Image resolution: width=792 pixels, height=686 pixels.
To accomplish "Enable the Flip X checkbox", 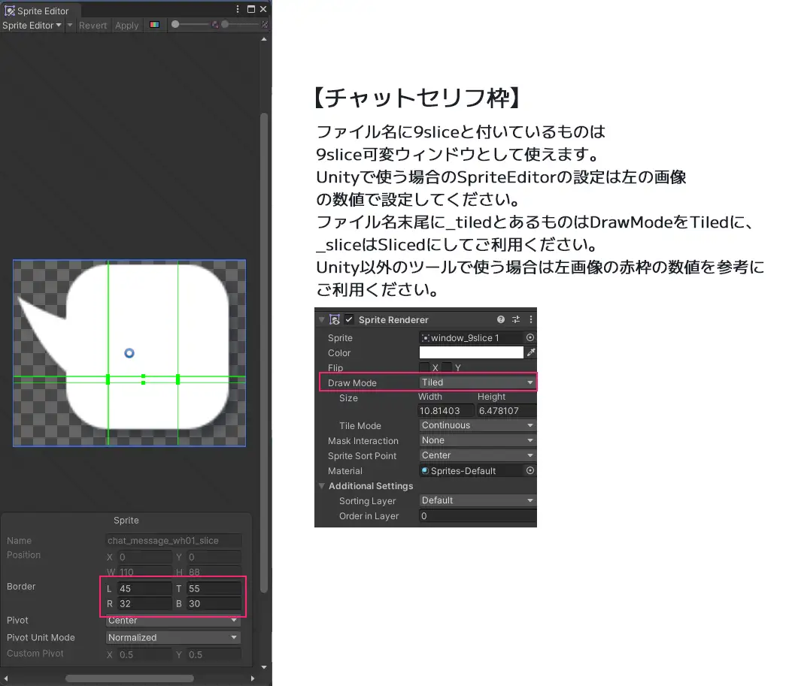I will coord(424,367).
